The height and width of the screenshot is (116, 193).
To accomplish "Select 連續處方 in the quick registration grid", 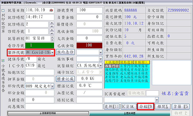I will (x=126, y=70).
